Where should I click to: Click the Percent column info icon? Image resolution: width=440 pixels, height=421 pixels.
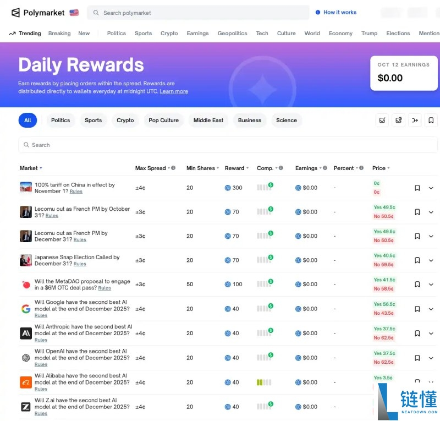361,168
